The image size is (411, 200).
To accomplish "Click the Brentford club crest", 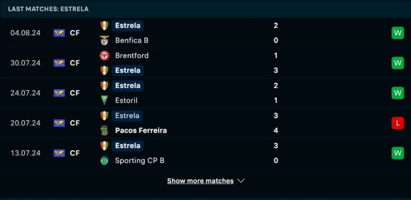I will click(104, 55).
